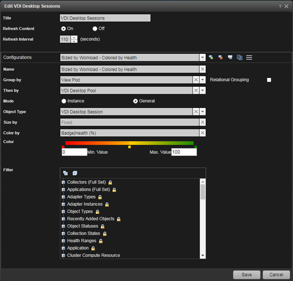Open the Object Type dropdown arrow
This screenshot has height=281, width=293.
[202, 112]
